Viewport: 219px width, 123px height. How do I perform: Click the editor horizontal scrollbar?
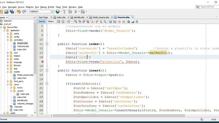tap(119, 115)
